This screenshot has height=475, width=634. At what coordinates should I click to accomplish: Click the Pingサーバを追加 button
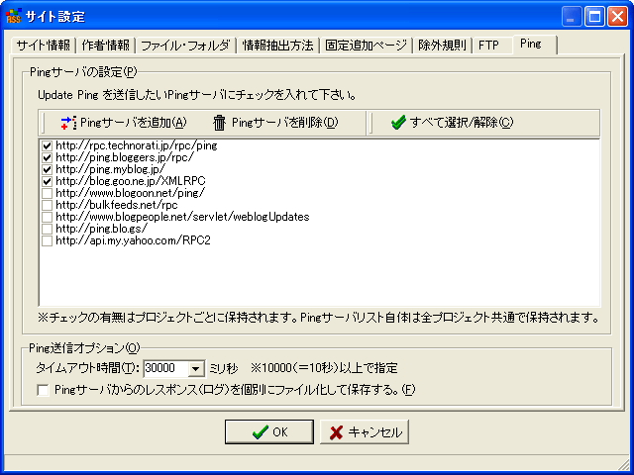click(124, 123)
